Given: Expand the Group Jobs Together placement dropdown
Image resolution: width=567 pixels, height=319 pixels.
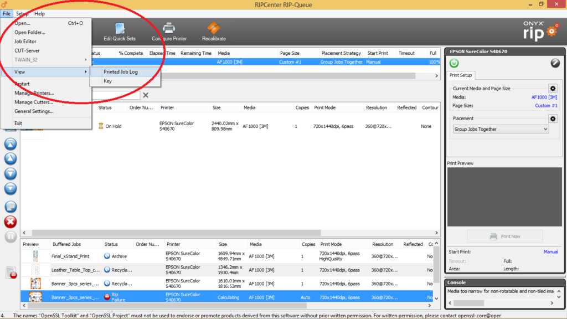Looking at the screenshot, I should pos(501,129).
